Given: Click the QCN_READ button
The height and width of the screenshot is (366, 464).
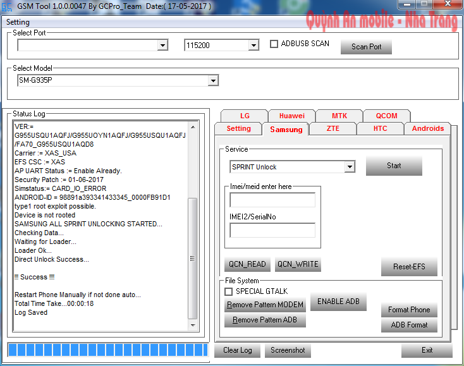Looking at the screenshot, I should coord(247,264).
